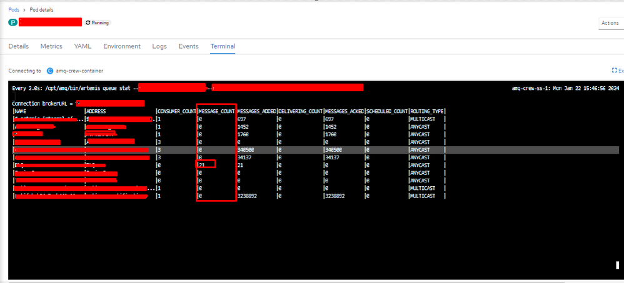Screen dimensions: 624x283
Task: Select the Terminal tab
Action: point(223,46)
